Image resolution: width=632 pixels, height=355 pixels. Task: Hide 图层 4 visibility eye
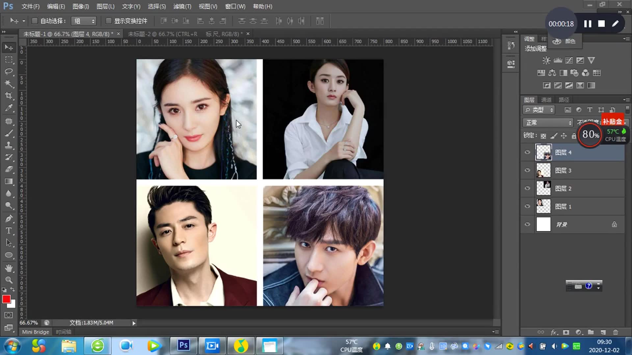tap(527, 152)
